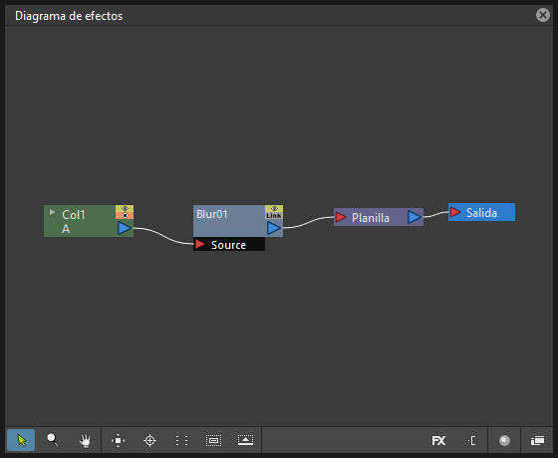Click the Source input label under Blur01
558x458 pixels.
coord(228,245)
